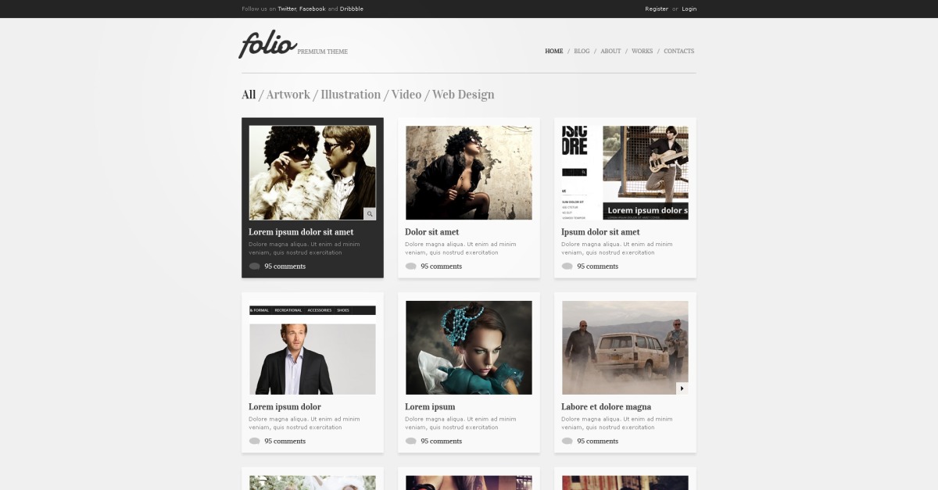This screenshot has width=938, height=490.
Task: Click the folio logo
Action: tap(268, 44)
